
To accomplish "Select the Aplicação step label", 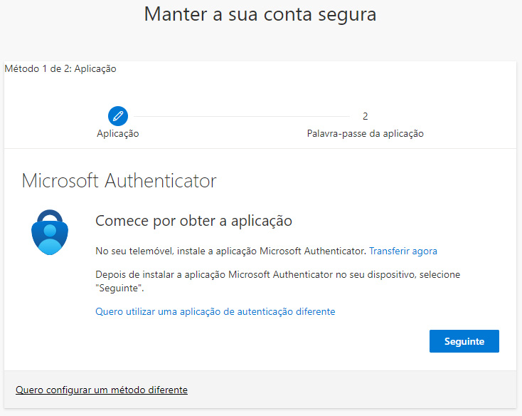I will pyautogui.click(x=118, y=134).
